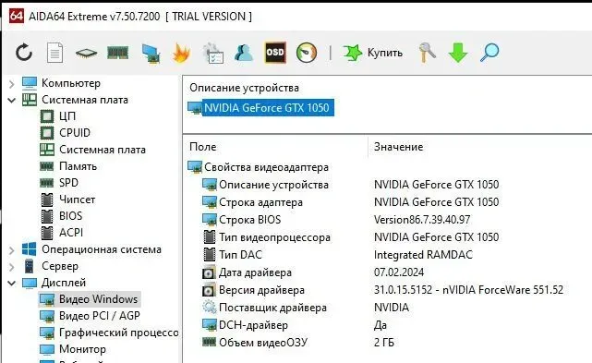Viewport: 592px width, 363px height.
Task: Select SPD in the tree
Action: point(68,183)
